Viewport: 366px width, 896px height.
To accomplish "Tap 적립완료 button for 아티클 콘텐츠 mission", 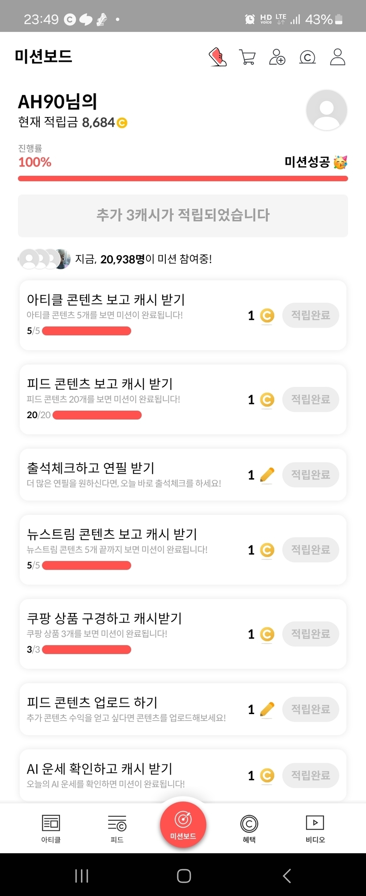I will coord(310,315).
